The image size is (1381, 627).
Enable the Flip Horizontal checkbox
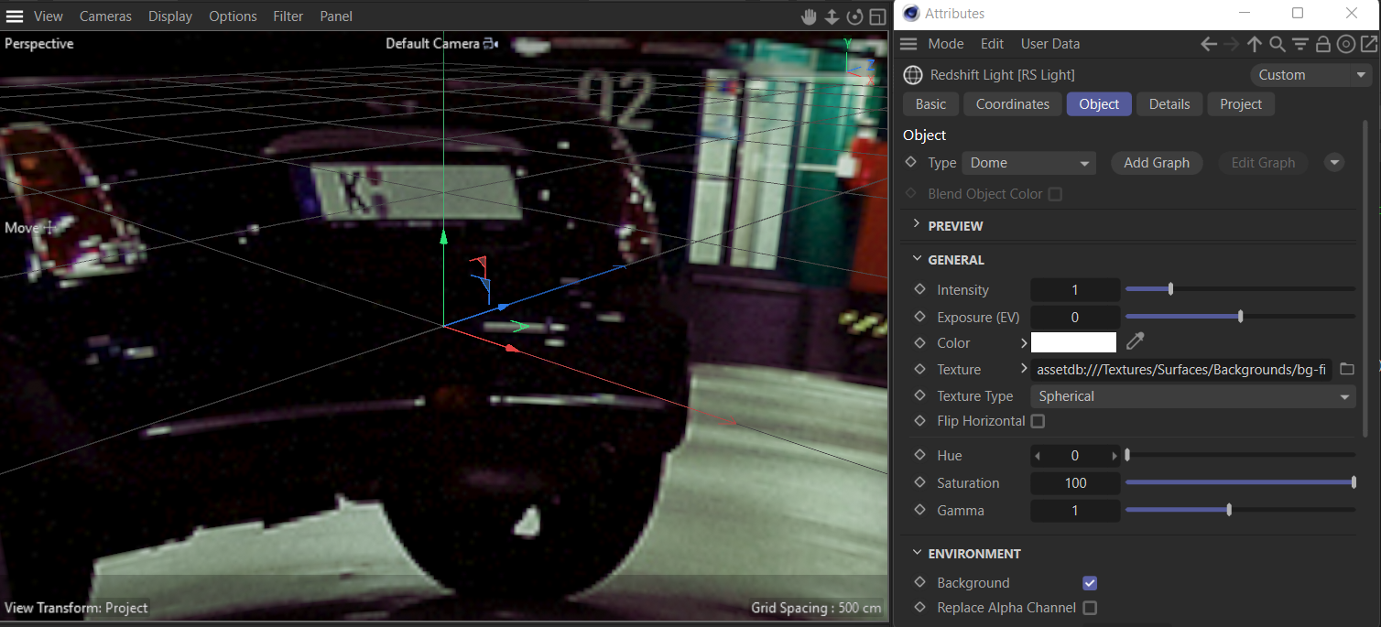[1038, 421]
